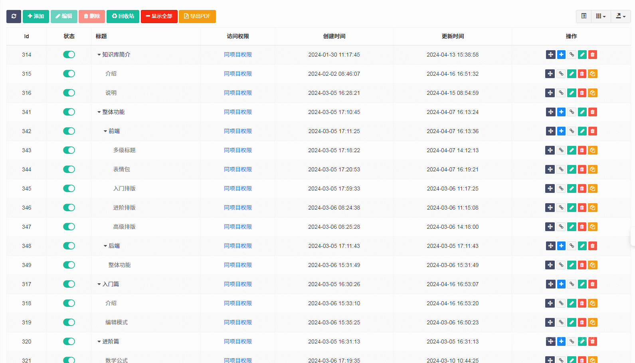Turn off status toggle for row 319

pyautogui.click(x=69, y=322)
